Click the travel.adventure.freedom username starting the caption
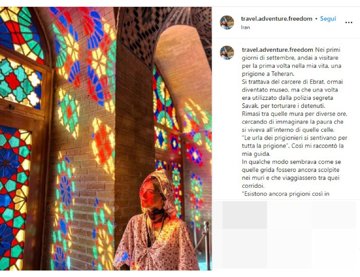 [x=277, y=50]
